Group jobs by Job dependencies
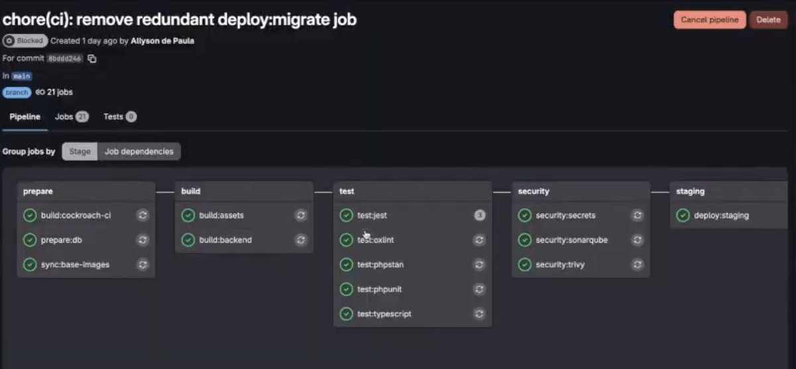Screen dimensions: 796x369 [x=139, y=152]
